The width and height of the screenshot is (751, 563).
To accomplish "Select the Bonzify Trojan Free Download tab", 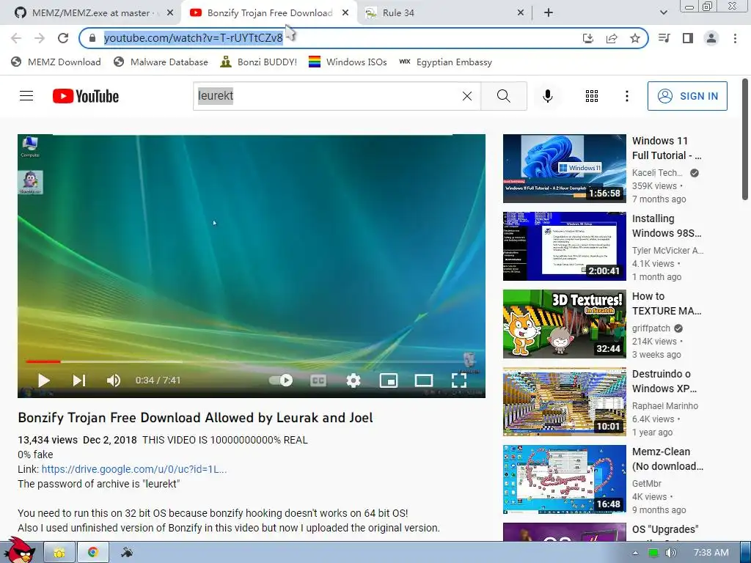I will pyautogui.click(x=269, y=13).
